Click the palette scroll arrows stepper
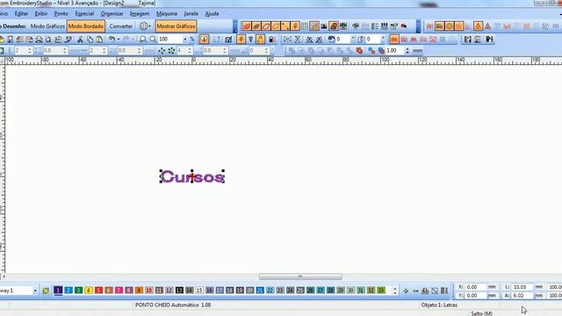This screenshot has height=316, width=562. tap(395, 291)
